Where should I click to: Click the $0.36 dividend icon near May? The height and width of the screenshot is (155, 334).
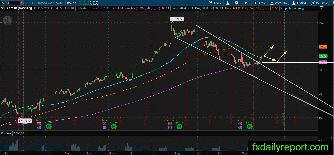pos(114,127)
